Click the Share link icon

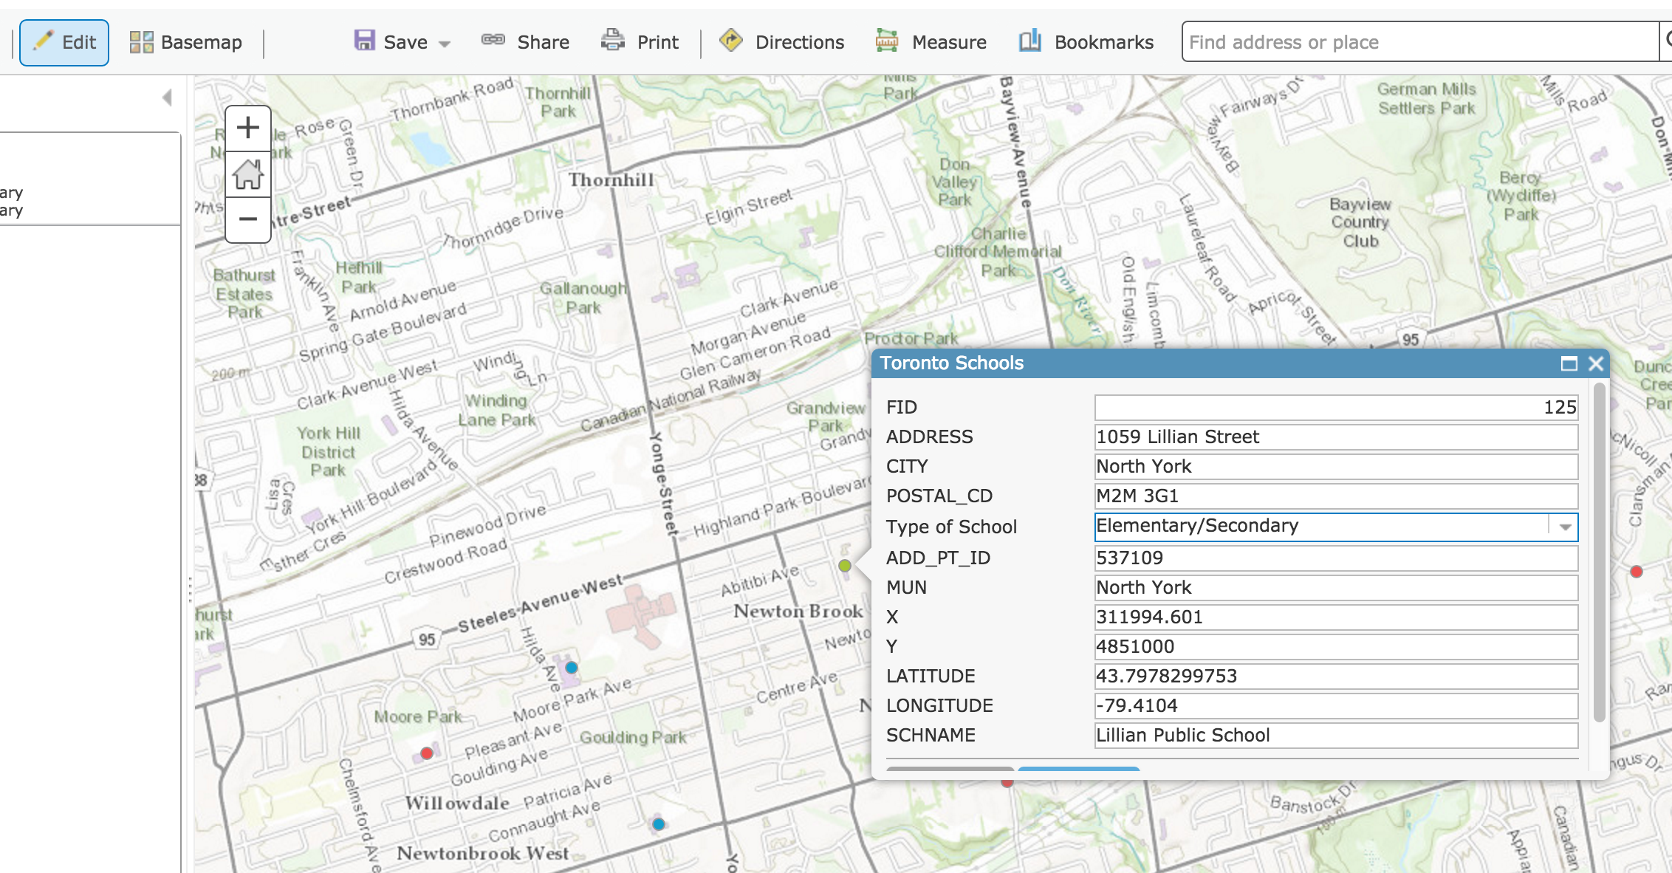tap(493, 40)
